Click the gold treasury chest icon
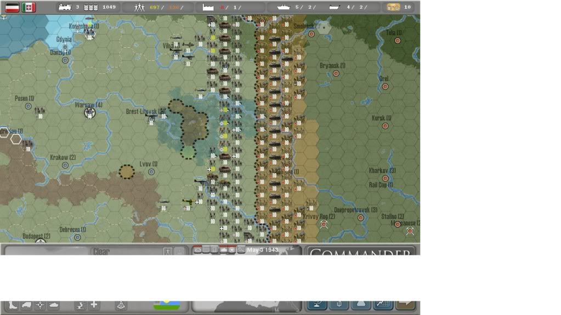Image resolution: width=561 pixels, height=315 pixels. pos(393,7)
